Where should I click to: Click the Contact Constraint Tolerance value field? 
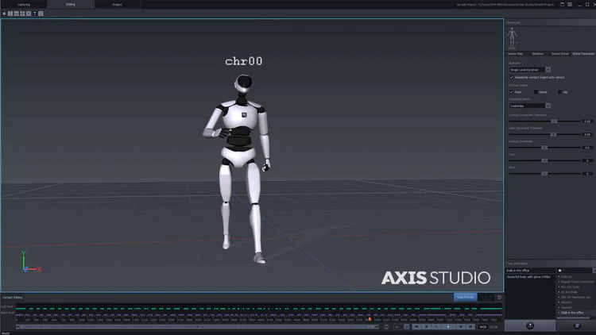tap(587, 121)
